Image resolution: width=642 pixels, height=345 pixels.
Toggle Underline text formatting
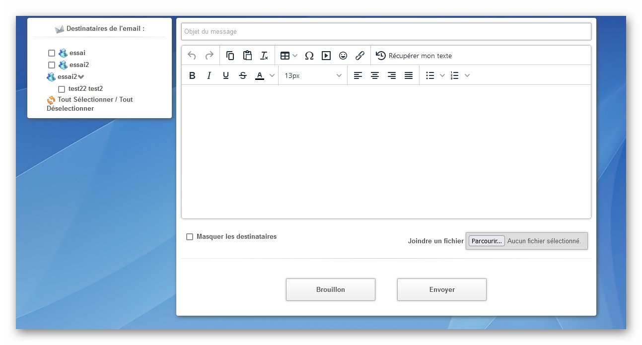[226, 75]
